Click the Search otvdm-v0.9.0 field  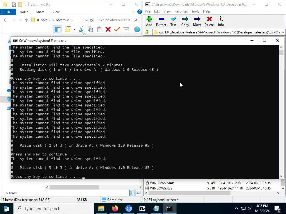[118, 20]
